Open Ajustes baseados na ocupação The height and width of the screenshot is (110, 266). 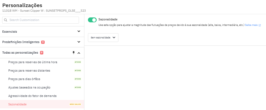(29, 87)
